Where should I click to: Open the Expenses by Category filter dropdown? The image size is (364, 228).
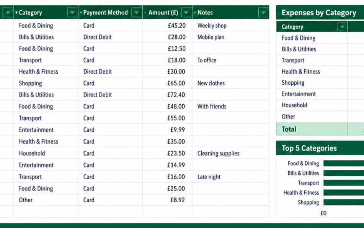(x=342, y=27)
